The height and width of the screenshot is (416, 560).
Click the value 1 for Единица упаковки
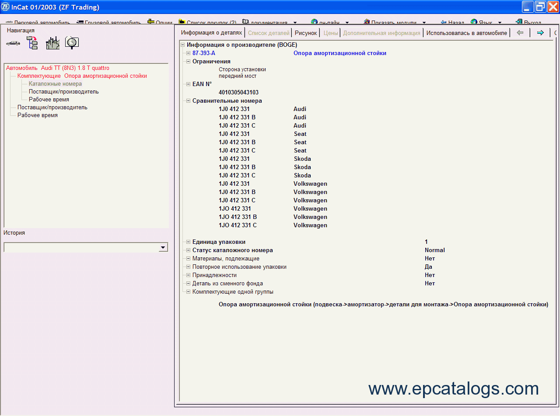(426, 242)
